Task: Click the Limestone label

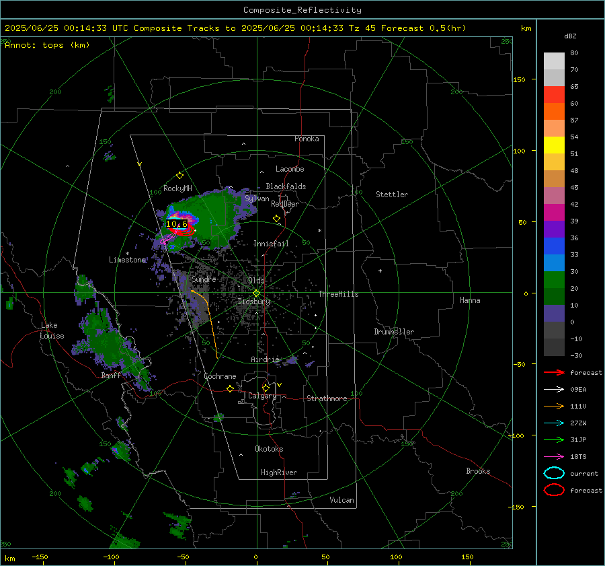Action: [127, 260]
